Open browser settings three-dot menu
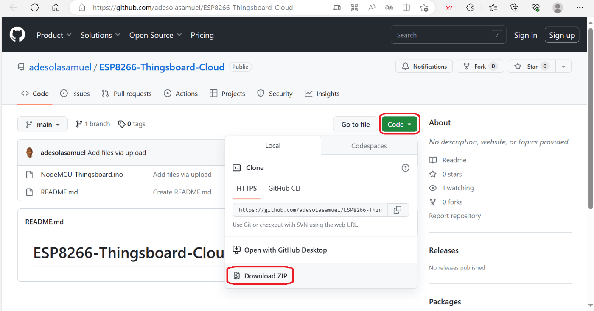This screenshot has height=311, width=594. coord(580,8)
